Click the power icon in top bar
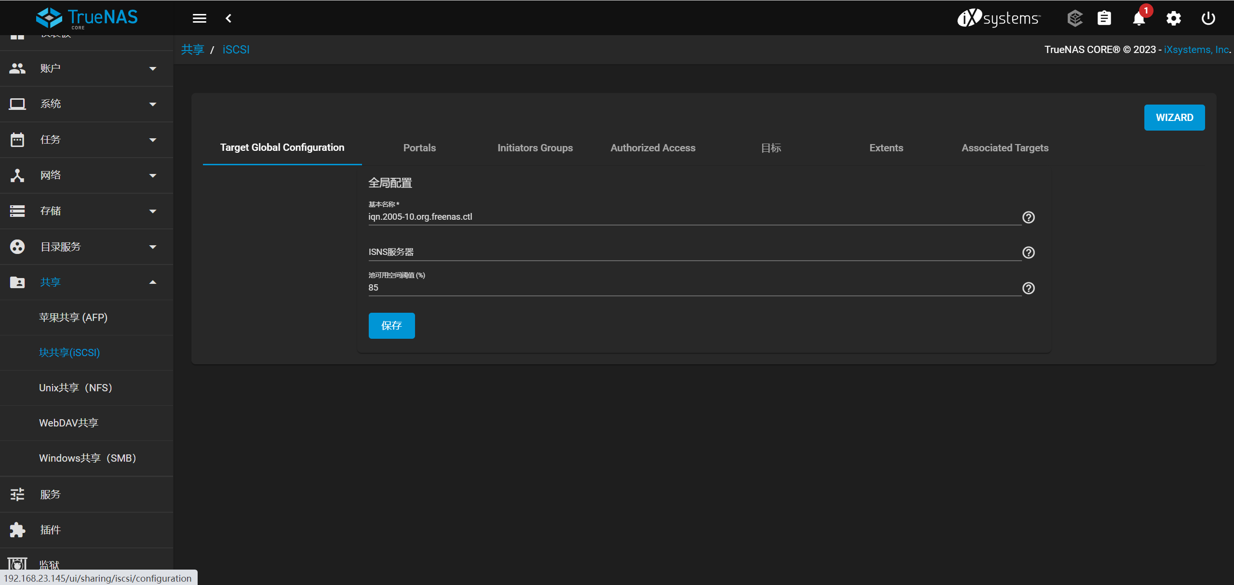This screenshot has width=1234, height=585. point(1208,18)
